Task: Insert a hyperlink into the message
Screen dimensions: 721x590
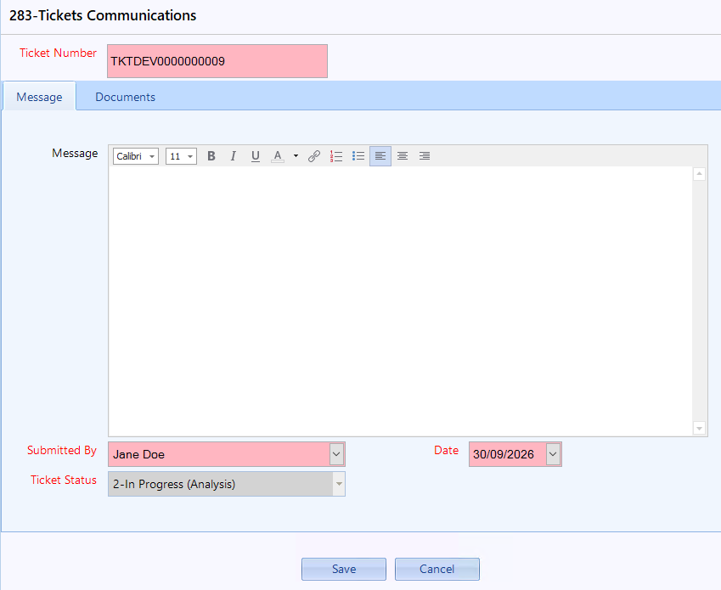Action: pyautogui.click(x=314, y=156)
